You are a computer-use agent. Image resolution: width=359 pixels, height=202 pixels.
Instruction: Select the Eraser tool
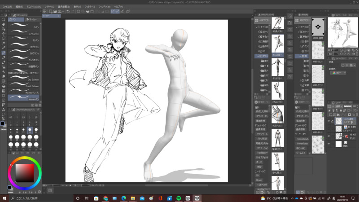coord(4,76)
